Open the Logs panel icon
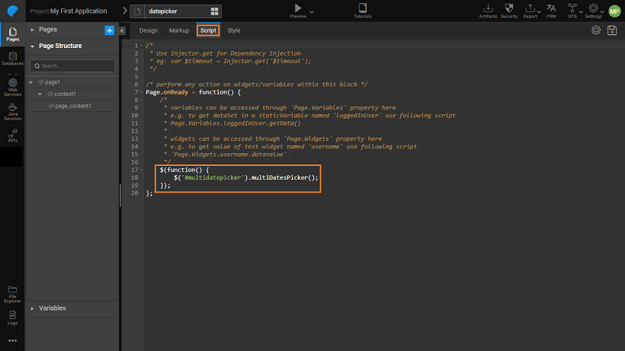Image resolution: width=625 pixels, height=351 pixels. 12,316
